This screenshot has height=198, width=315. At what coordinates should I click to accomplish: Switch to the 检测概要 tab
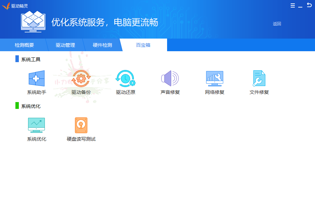click(x=24, y=45)
